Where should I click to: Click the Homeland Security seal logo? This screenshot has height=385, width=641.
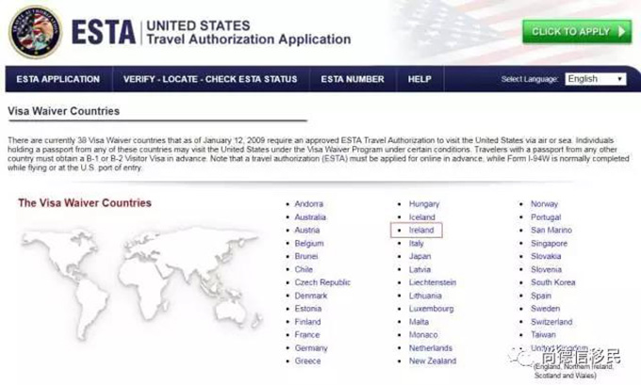(x=36, y=31)
